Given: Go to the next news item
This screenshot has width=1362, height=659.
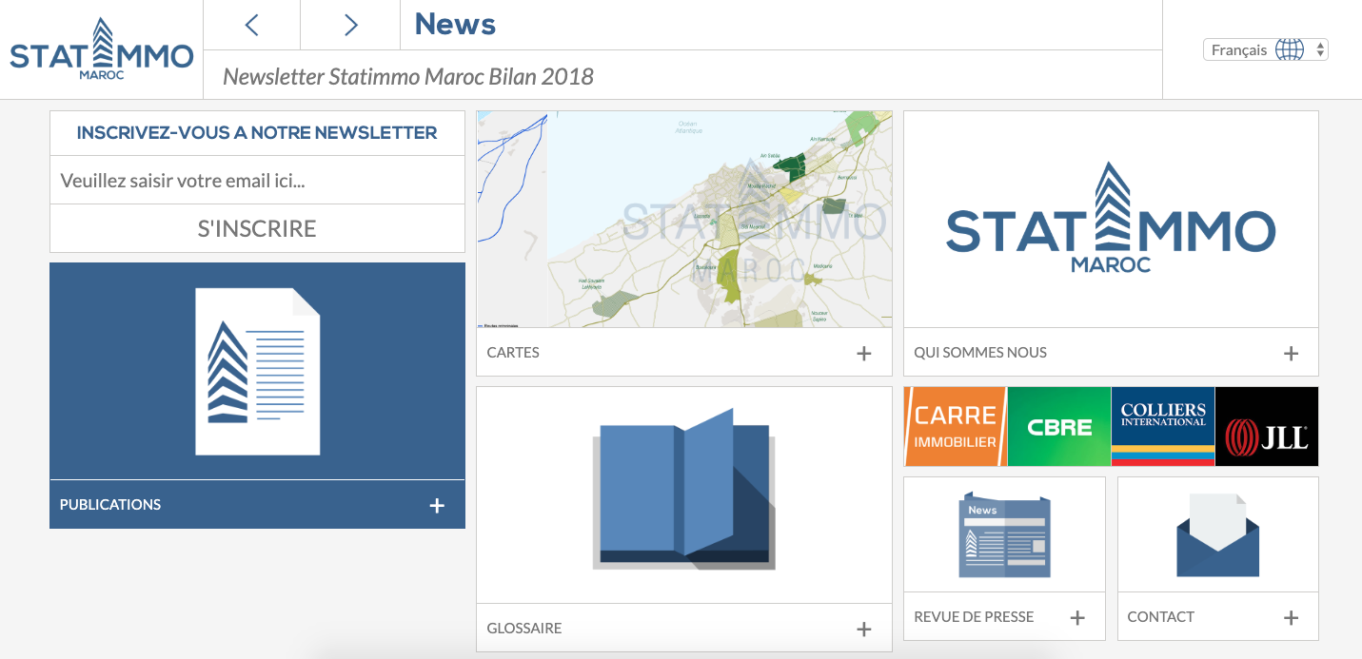Looking at the screenshot, I should pos(350,25).
